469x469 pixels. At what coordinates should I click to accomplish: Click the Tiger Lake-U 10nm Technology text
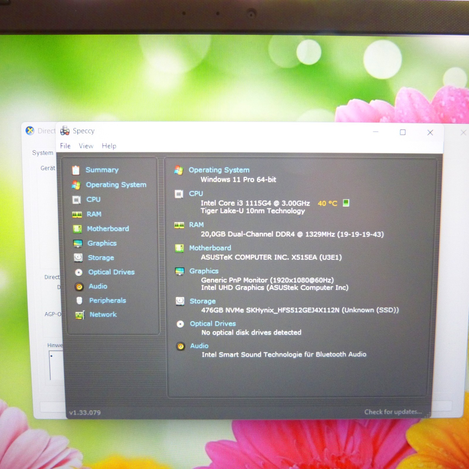click(x=253, y=211)
